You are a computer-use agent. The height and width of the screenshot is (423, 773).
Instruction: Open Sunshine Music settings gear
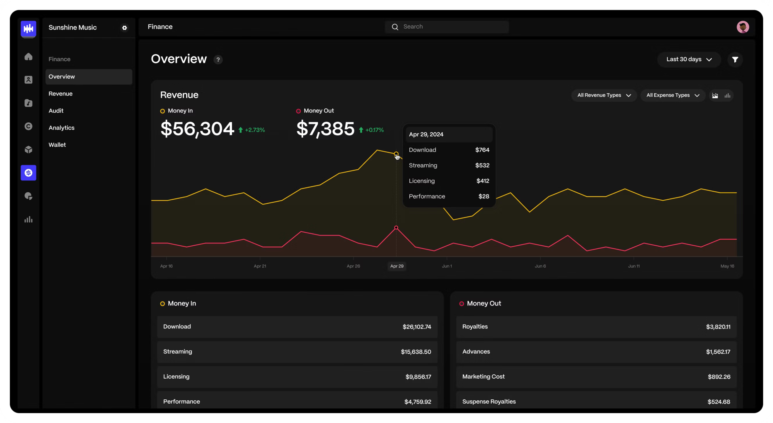pyautogui.click(x=124, y=28)
